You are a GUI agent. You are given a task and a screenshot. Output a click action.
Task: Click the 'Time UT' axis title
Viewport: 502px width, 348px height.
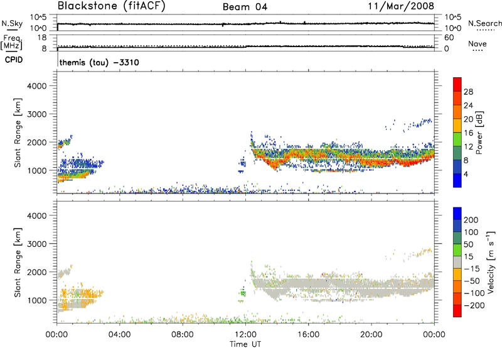tap(245, 344)
